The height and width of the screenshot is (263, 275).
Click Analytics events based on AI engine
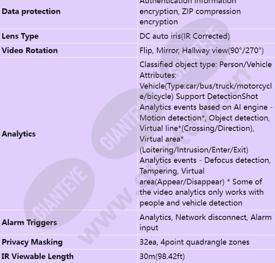pos(203,107)
